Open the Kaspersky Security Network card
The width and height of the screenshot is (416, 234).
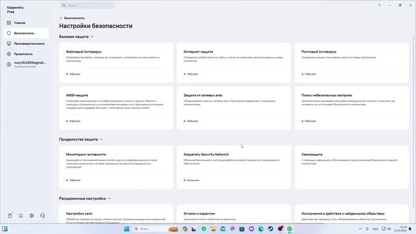pyautogui.click(x=234, y=167)
